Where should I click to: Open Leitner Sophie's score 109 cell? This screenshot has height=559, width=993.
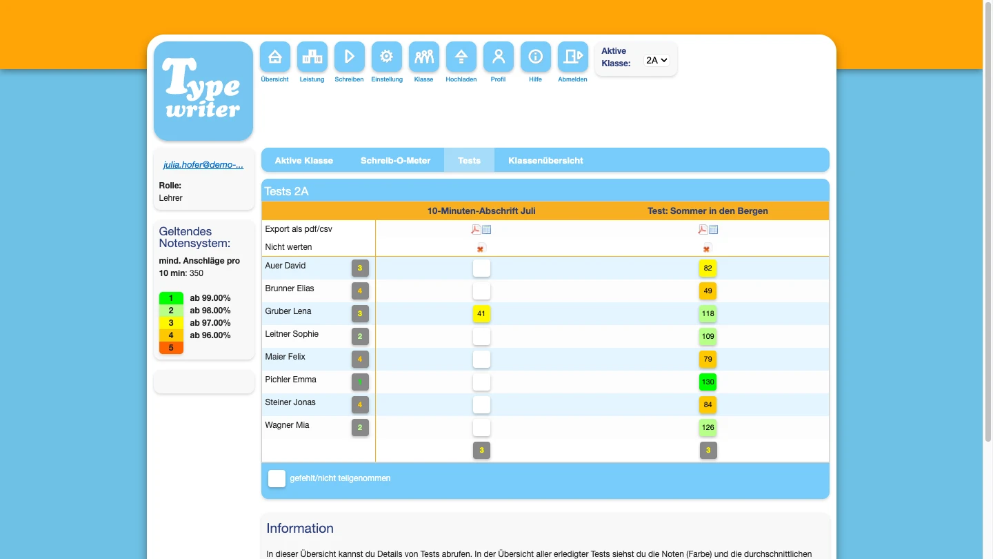pos(708,336)
